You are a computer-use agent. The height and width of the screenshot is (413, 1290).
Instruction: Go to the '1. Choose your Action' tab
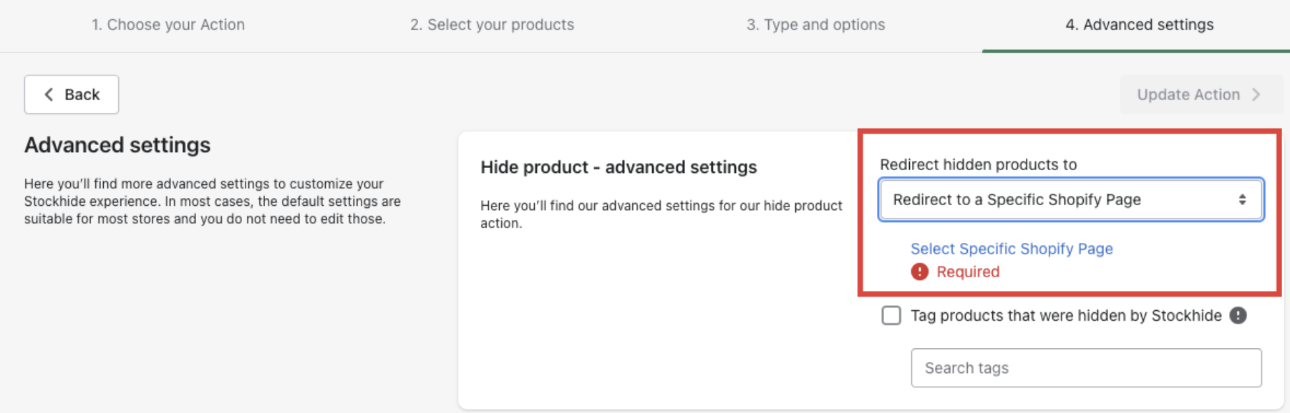[x=168, y=25]
